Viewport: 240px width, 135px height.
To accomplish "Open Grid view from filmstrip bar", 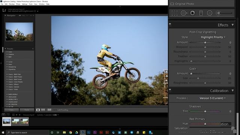I will [x=13, y=115].
